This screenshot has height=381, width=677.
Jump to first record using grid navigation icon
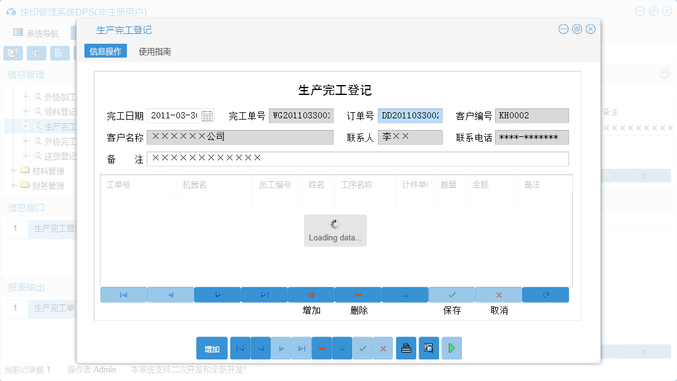point(123,295)
